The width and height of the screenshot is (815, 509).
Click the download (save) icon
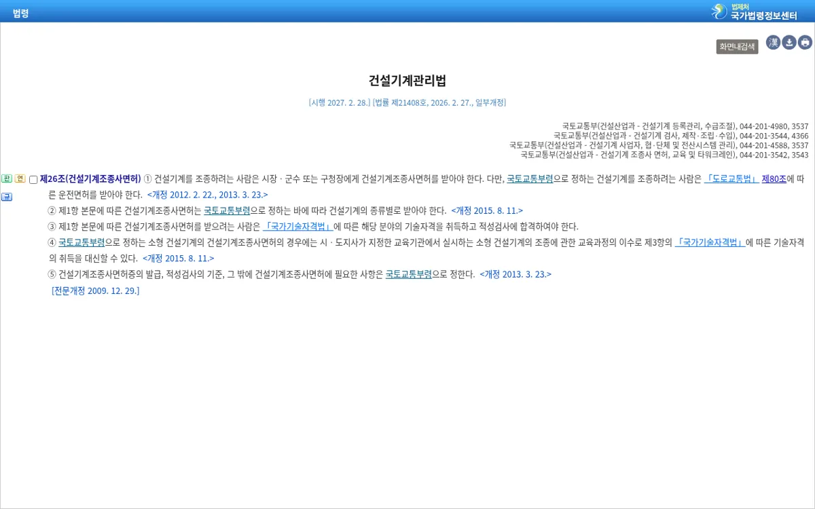click(x=789, y=43)
